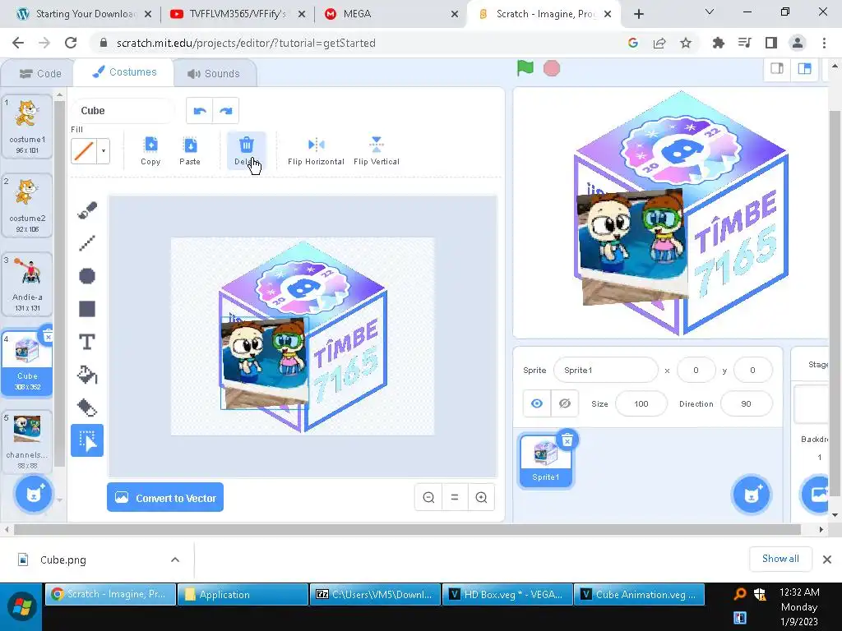This screenshot has width=842, height=631.
Task: Reset canvas zoom level
Action: click(x=455, y=497)
